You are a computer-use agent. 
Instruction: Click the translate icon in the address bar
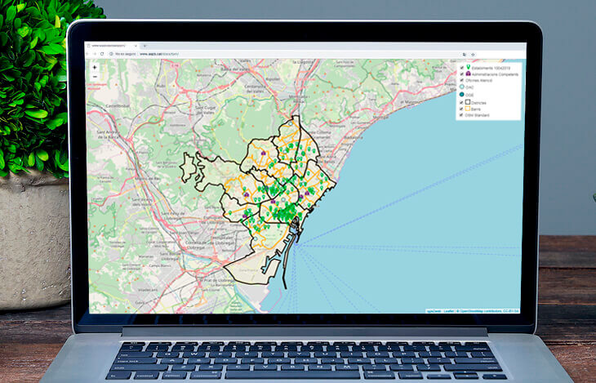click(x=464, y=54)
